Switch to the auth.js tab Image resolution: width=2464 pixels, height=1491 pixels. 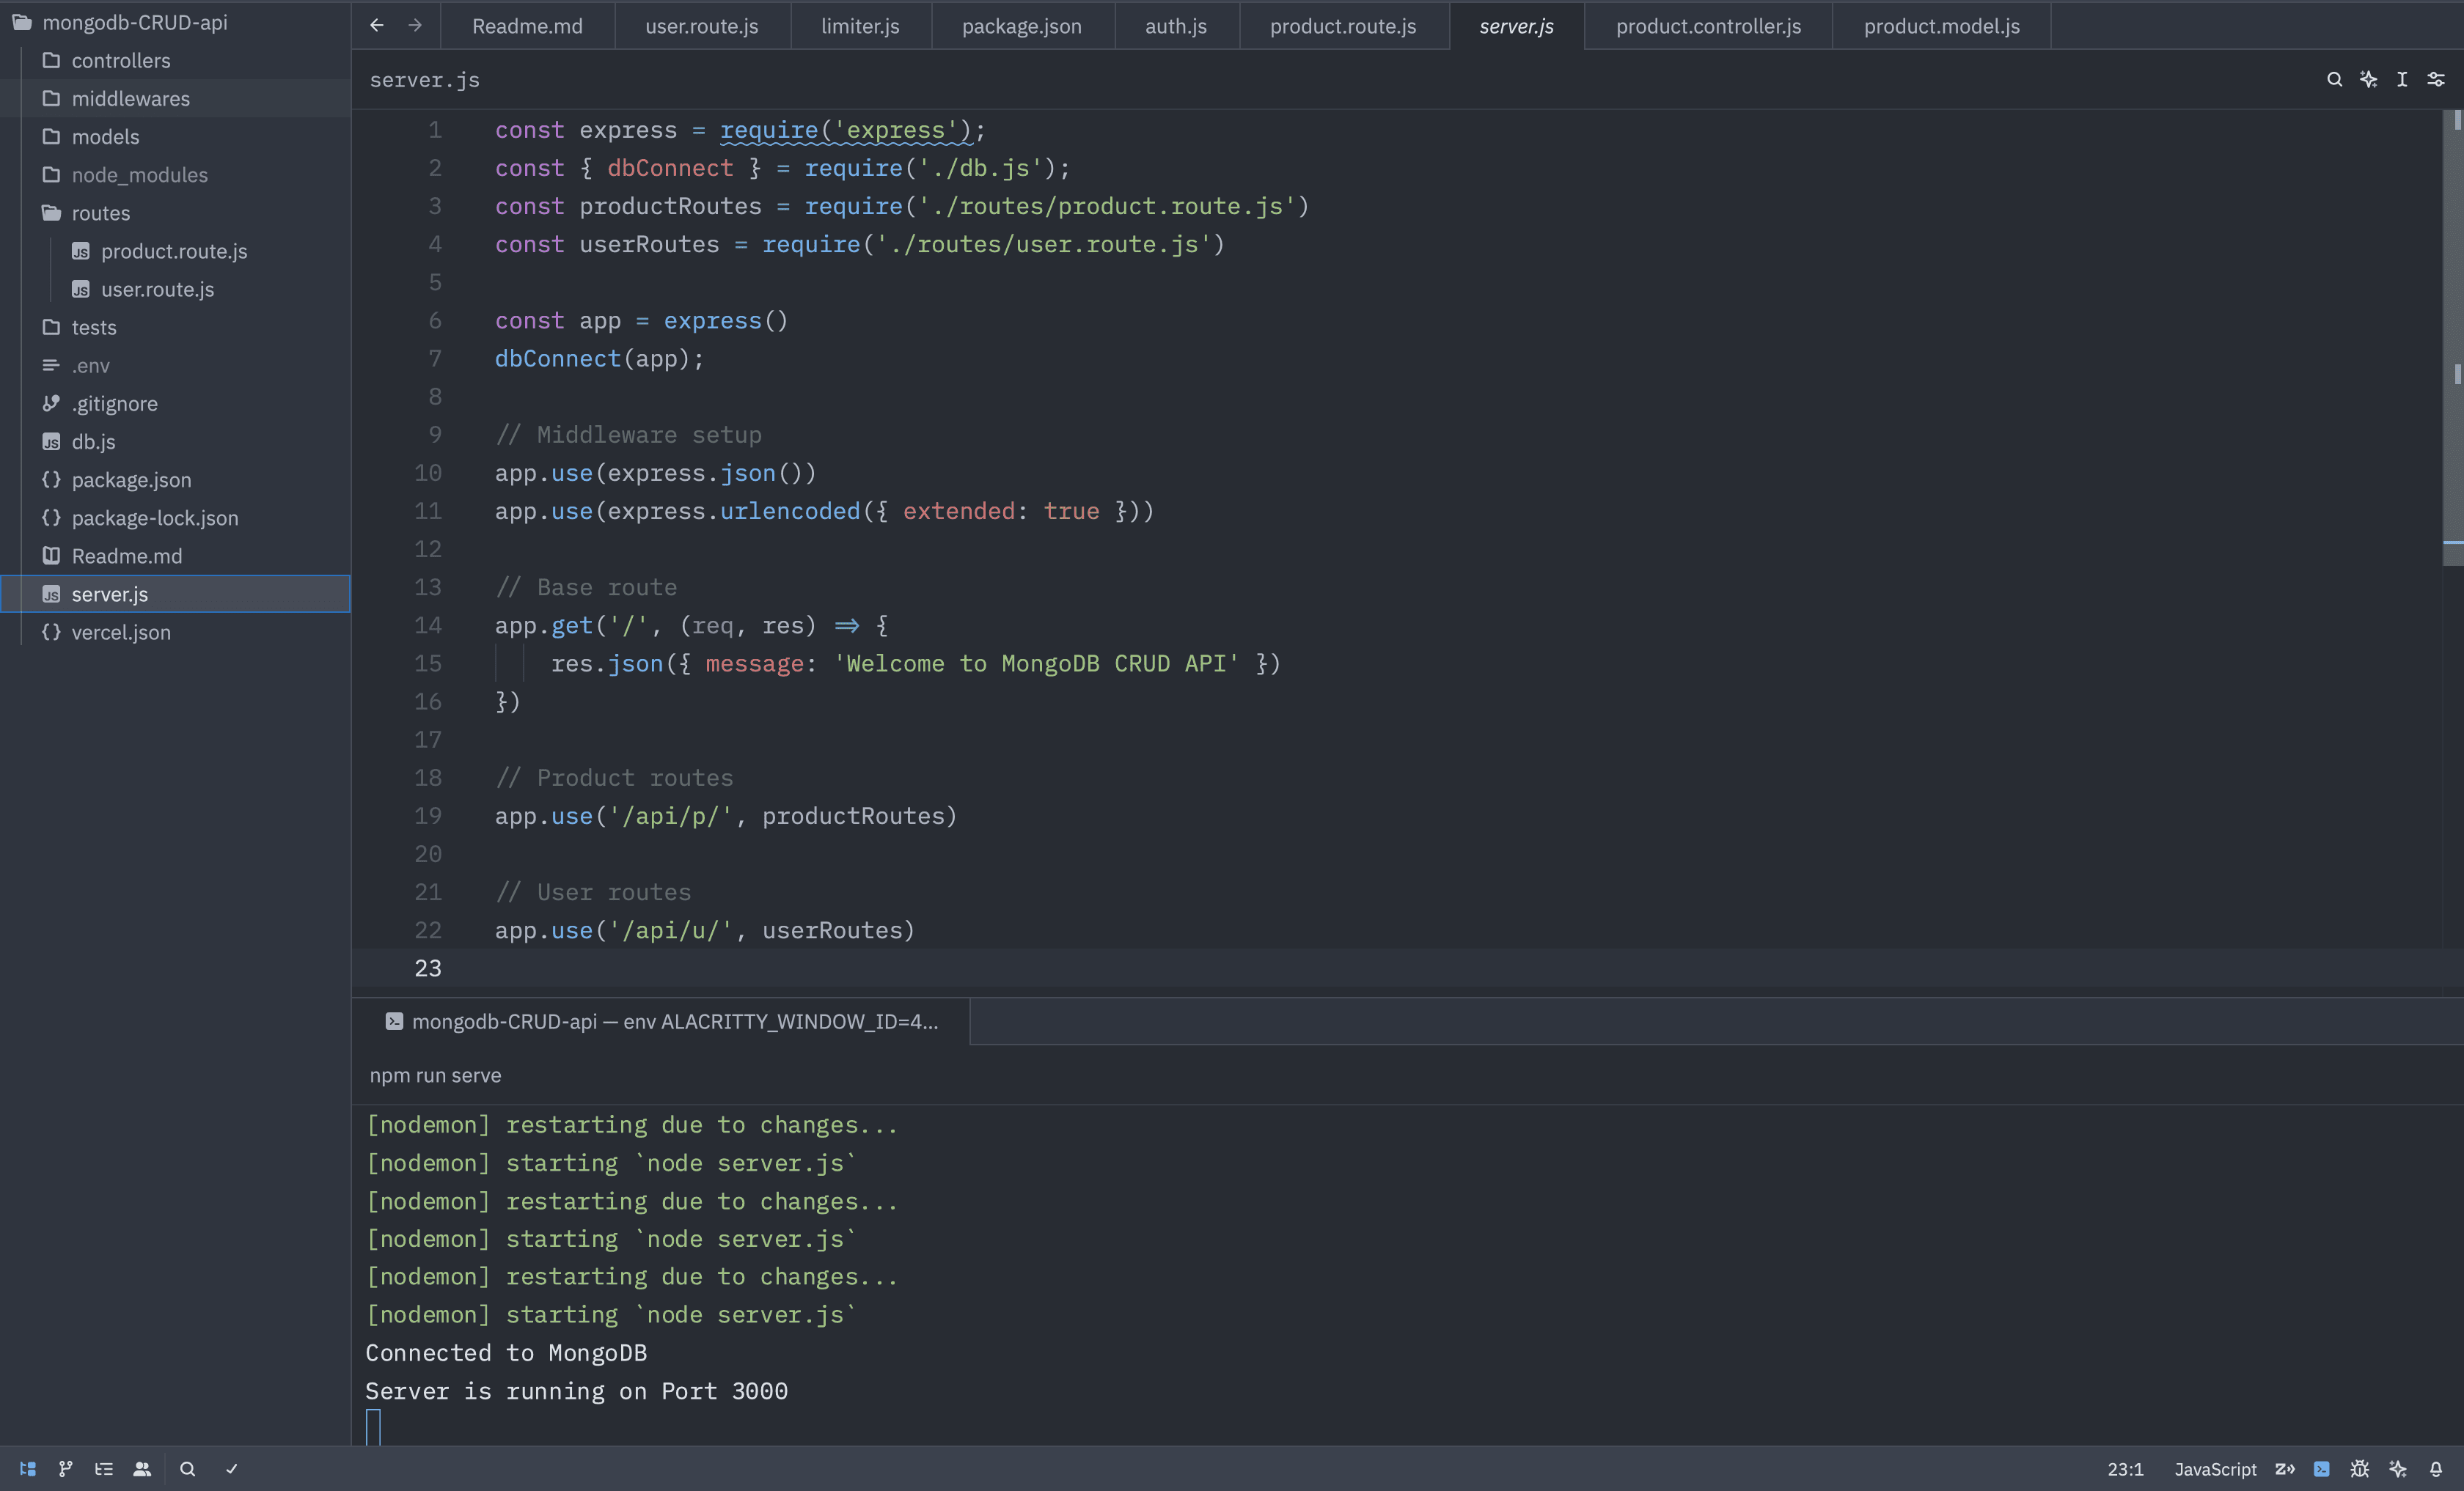(1176, 26)
